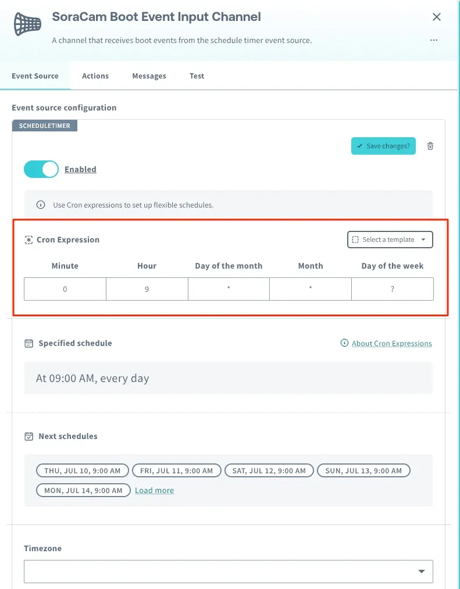Screen dimensions: 460x589
Task: Open About Cron Expressions link
Action: (391, 343)
